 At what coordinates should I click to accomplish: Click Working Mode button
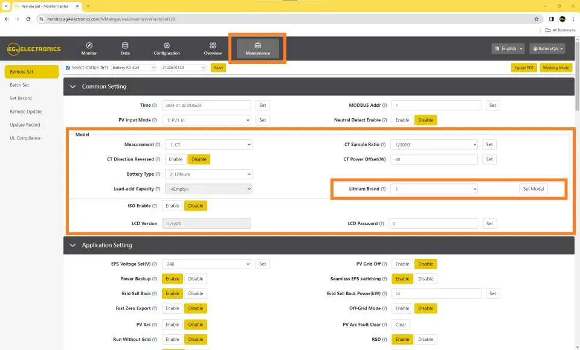click(x=556, y=68)
